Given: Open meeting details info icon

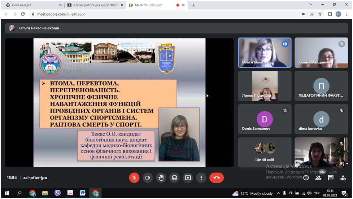Looking at the screenshot, I should 306,178.
